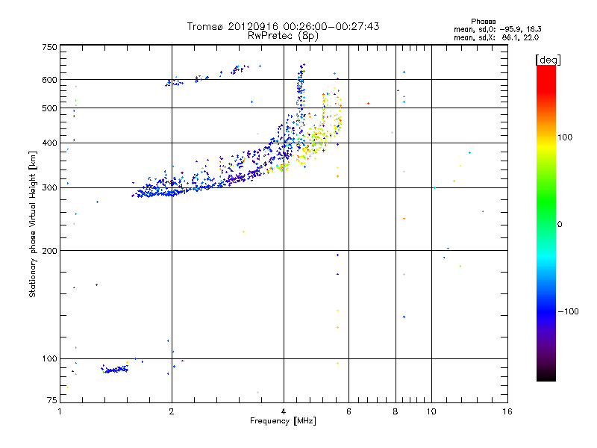Click the 'RwPretec (8p)' subtitle
The width and height of the screenshot is (597, 448).
tap(283, 36)
